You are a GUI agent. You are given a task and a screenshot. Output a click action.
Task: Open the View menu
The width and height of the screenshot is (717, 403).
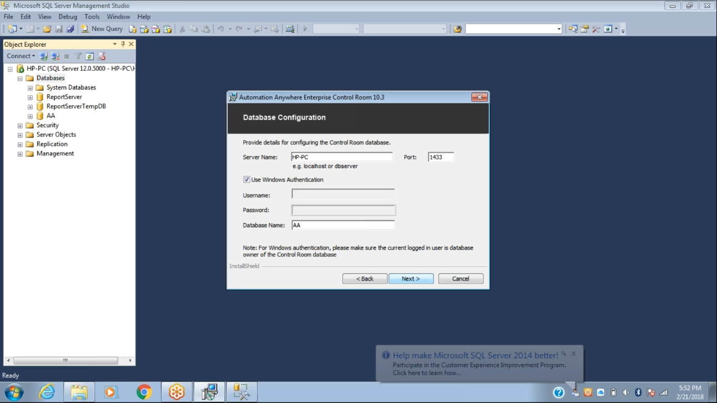point(45,17)
